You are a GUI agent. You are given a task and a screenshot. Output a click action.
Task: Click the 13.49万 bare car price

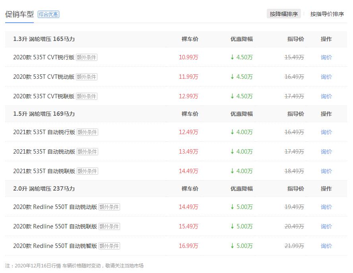point(188,152)
